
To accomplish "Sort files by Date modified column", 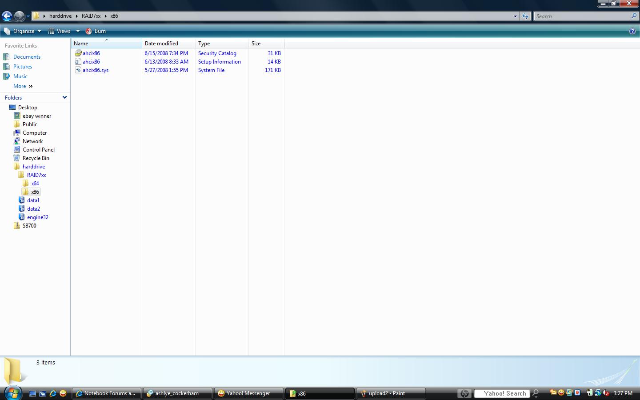I will click(x=169, y=44).
